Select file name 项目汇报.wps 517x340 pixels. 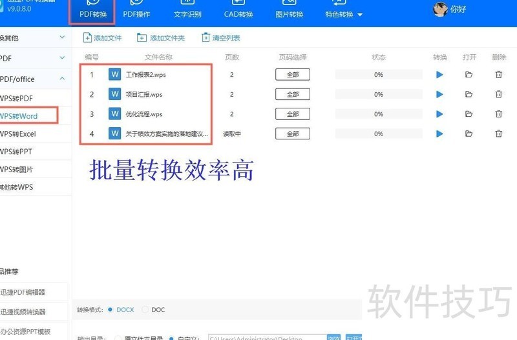coord(144,94)
